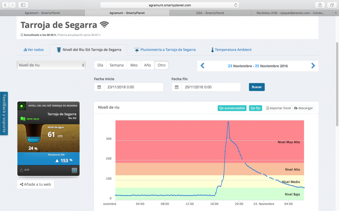Enable the Eje autoescalable axis mode
Image resolution: width=339 pixels, height=211 pixels.
232,108
